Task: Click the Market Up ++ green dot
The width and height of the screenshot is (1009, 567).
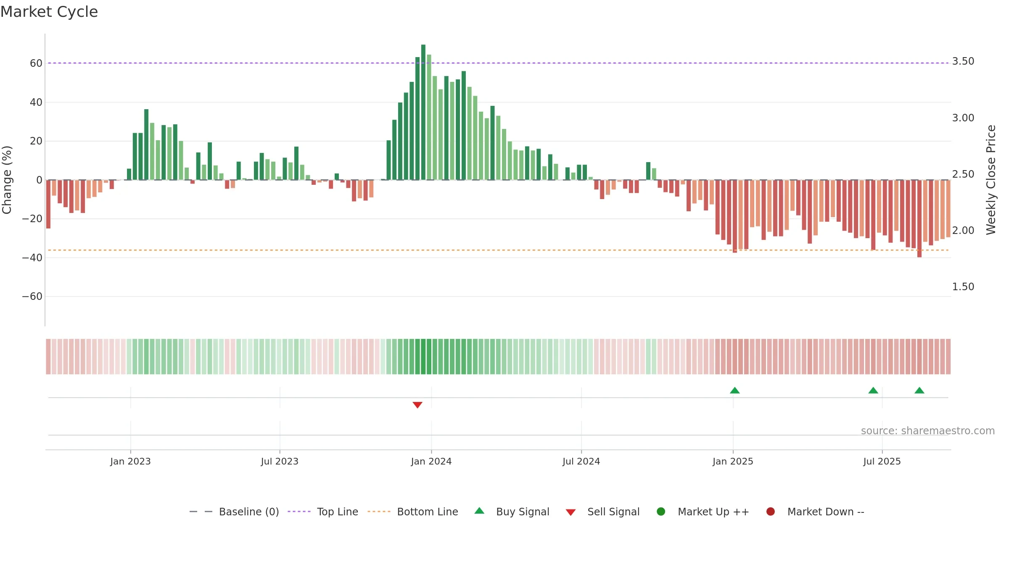Action: click(661, 512)
